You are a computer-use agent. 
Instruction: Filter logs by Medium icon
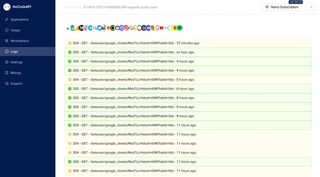click(81, 28)
